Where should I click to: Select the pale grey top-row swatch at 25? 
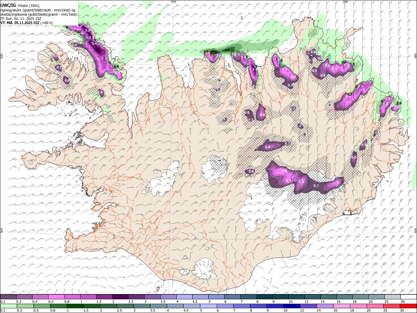point(393,297)
